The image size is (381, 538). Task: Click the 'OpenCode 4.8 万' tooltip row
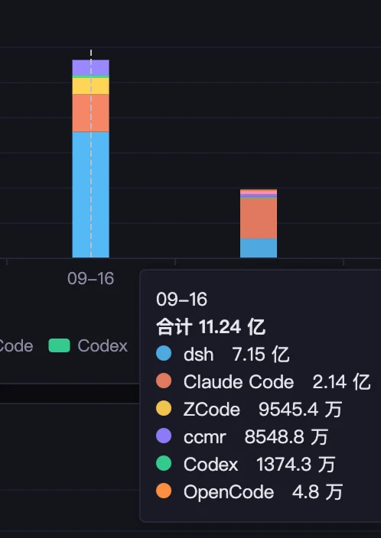[249, 491]
